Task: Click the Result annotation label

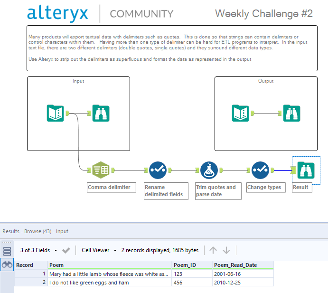Action: pos(302,187)
